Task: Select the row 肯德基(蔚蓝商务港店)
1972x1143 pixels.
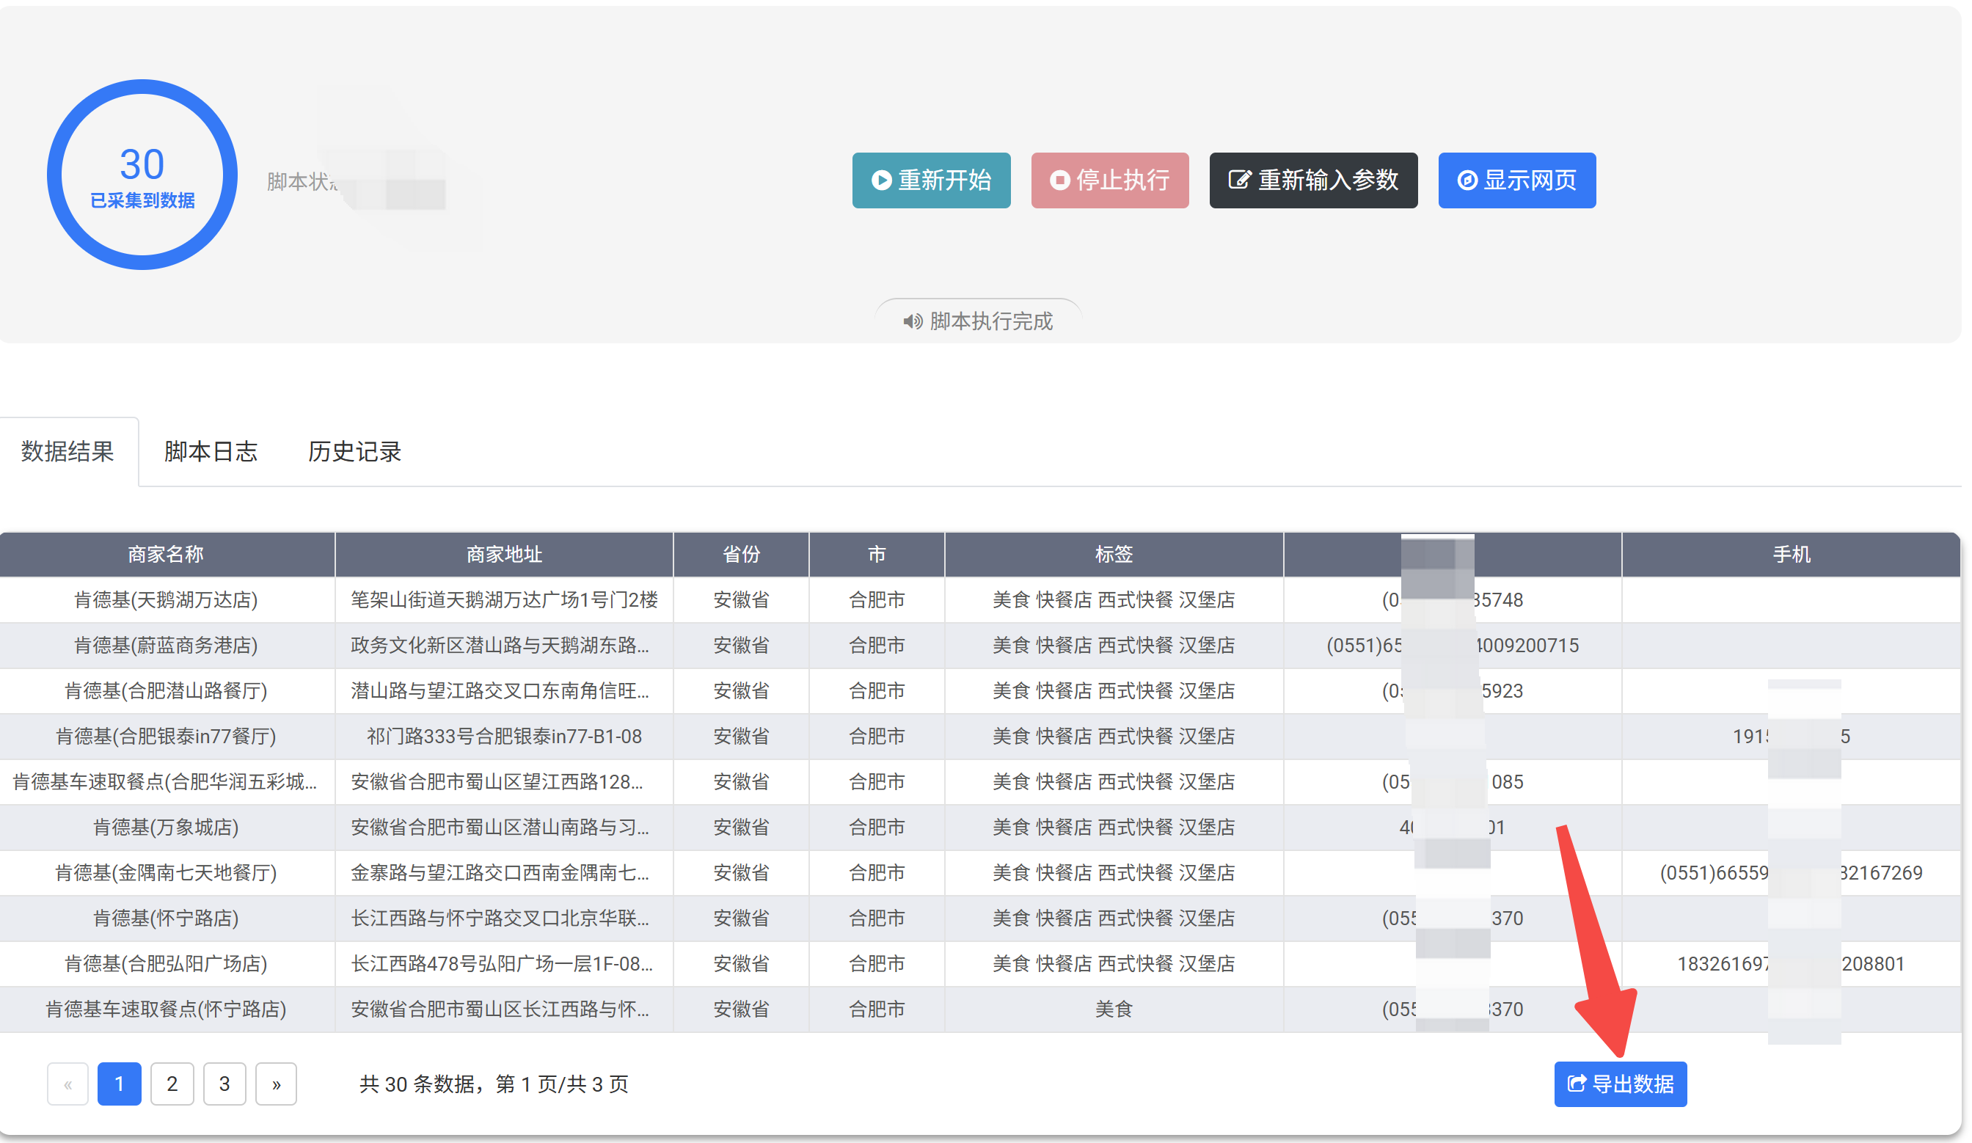Action: pos(979,646)
